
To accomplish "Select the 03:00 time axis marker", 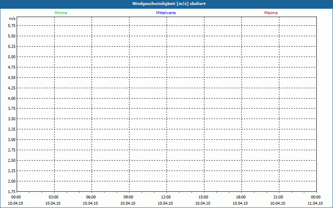I will (54, 197).
